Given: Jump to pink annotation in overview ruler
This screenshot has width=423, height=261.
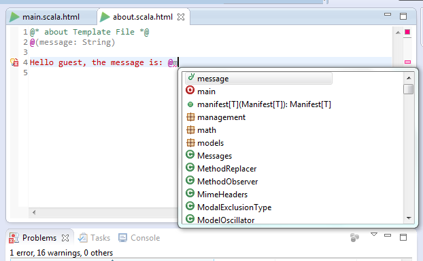Looking at the screenshot, I should pos(407,62).
